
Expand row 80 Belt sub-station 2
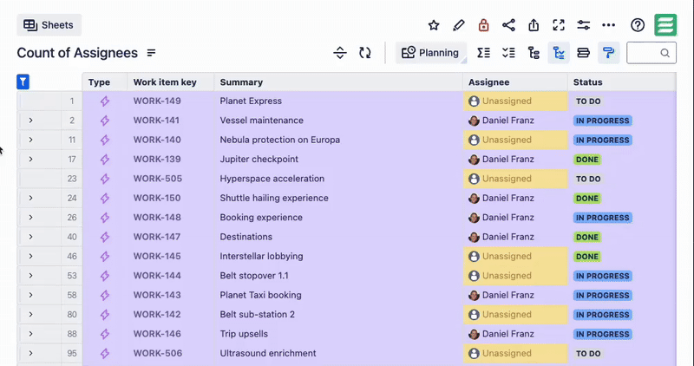pos(30,315)
